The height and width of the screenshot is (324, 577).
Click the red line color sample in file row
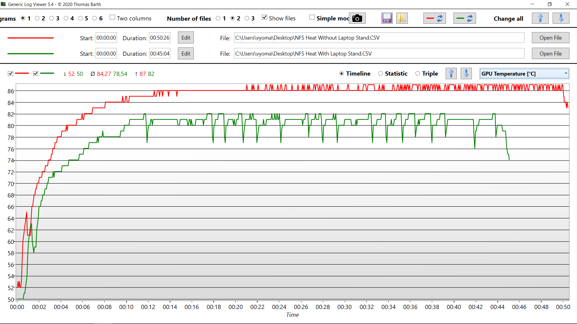point(31,38)
